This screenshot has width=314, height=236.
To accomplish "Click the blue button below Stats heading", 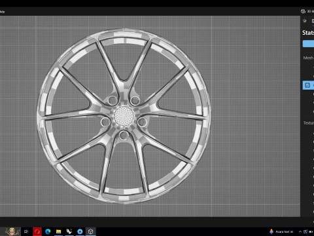I will pyautogui.click(x=308, y=44).
